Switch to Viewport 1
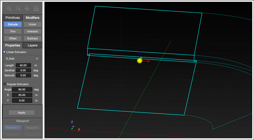This screenshot has width=254, height=140. pyautogui.click(x=13, y=128)
